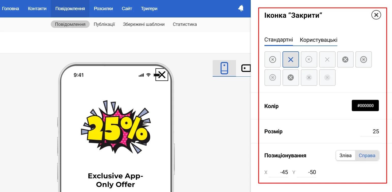
Task: Open the Користувацькі icons tab
Action: tap(319, 40)
